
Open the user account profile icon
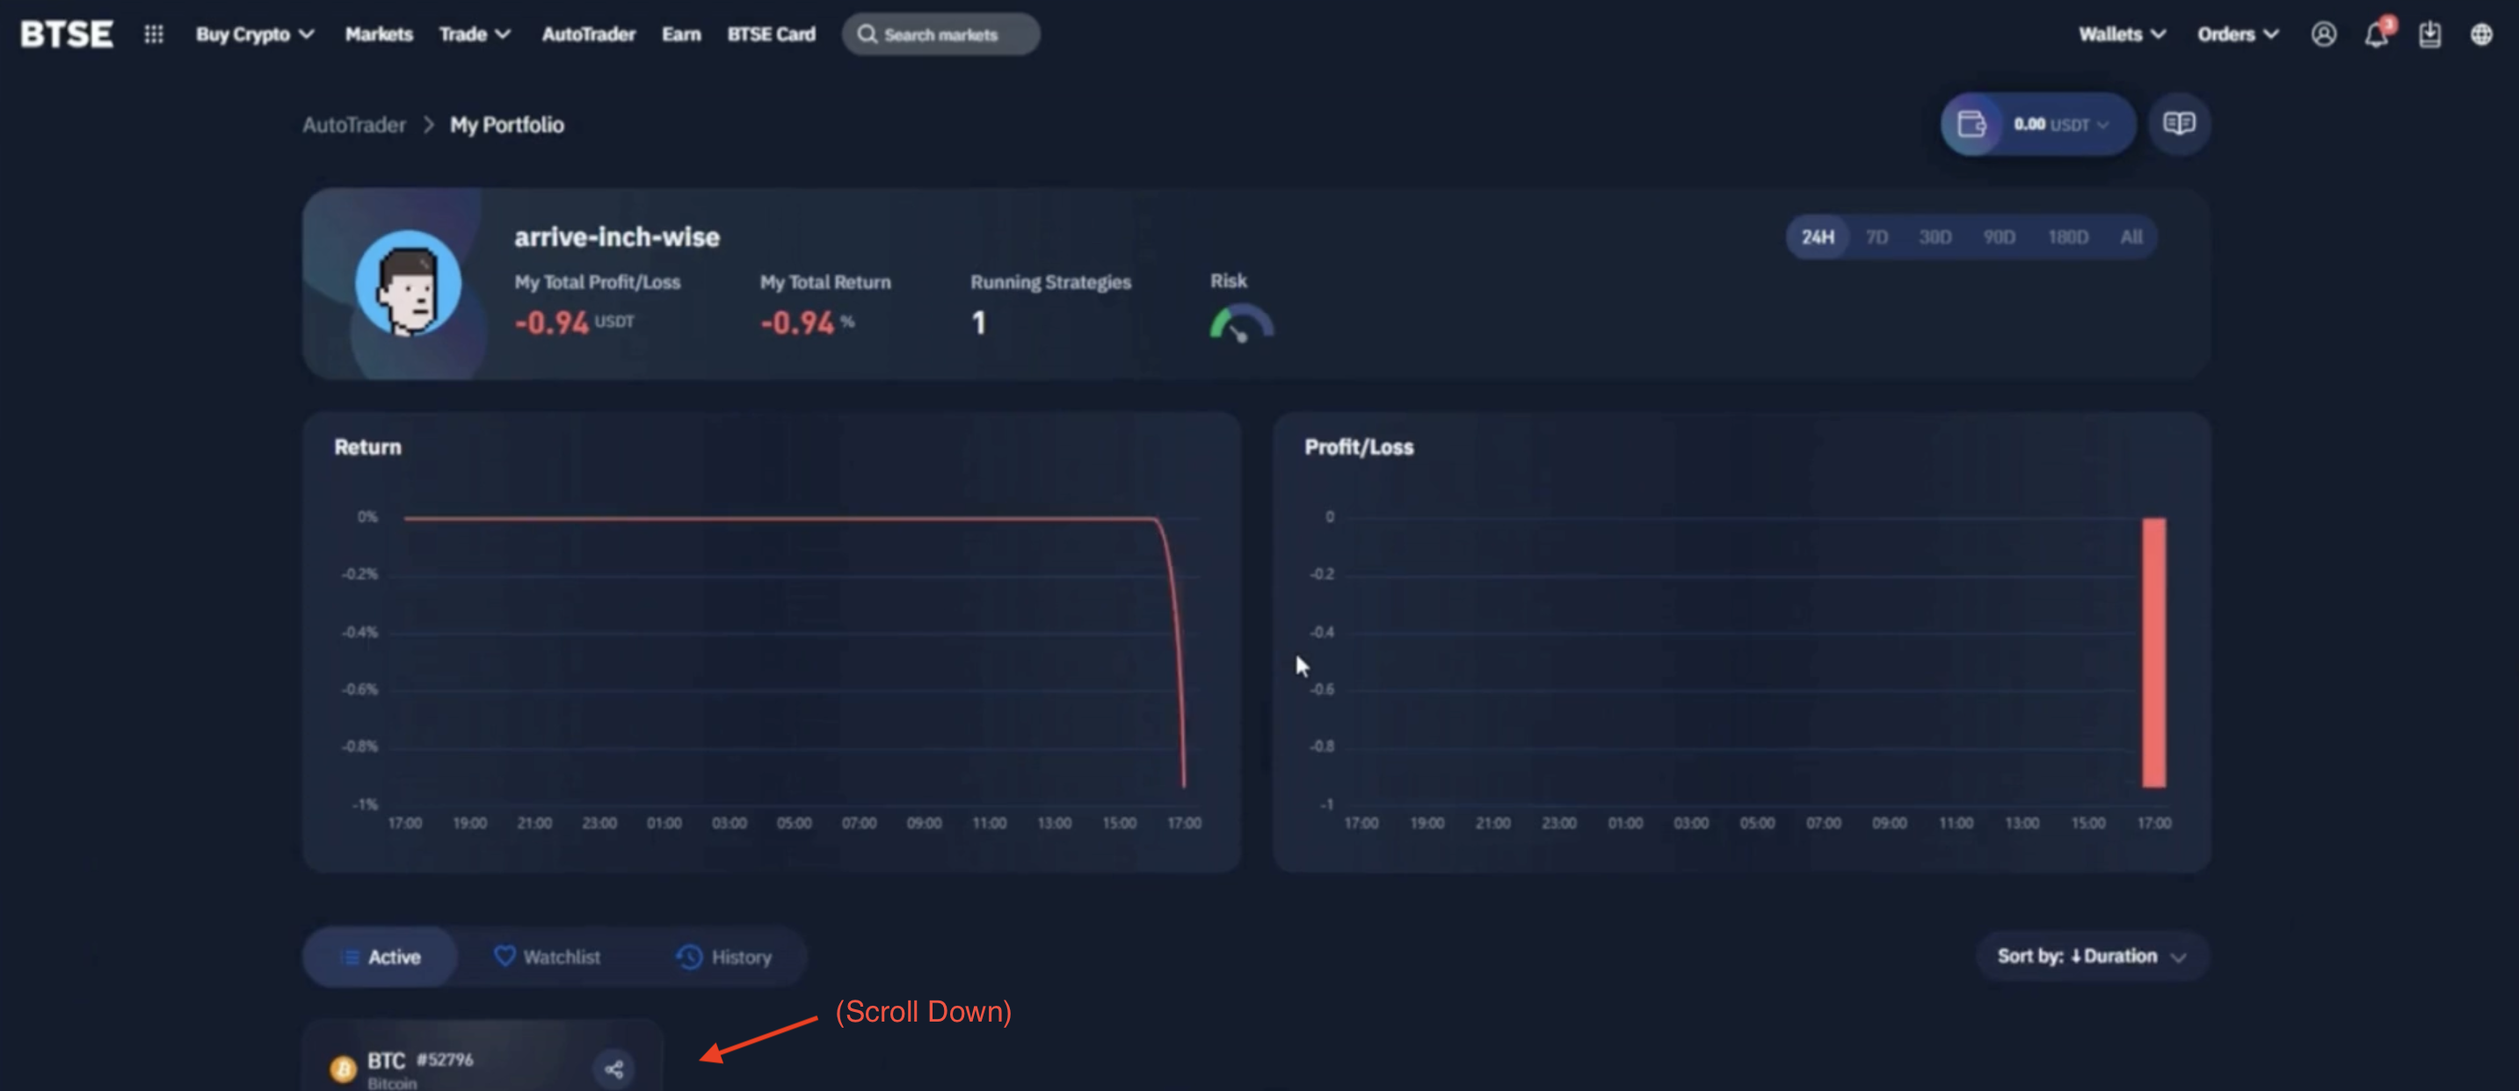tap(2323, 34)
